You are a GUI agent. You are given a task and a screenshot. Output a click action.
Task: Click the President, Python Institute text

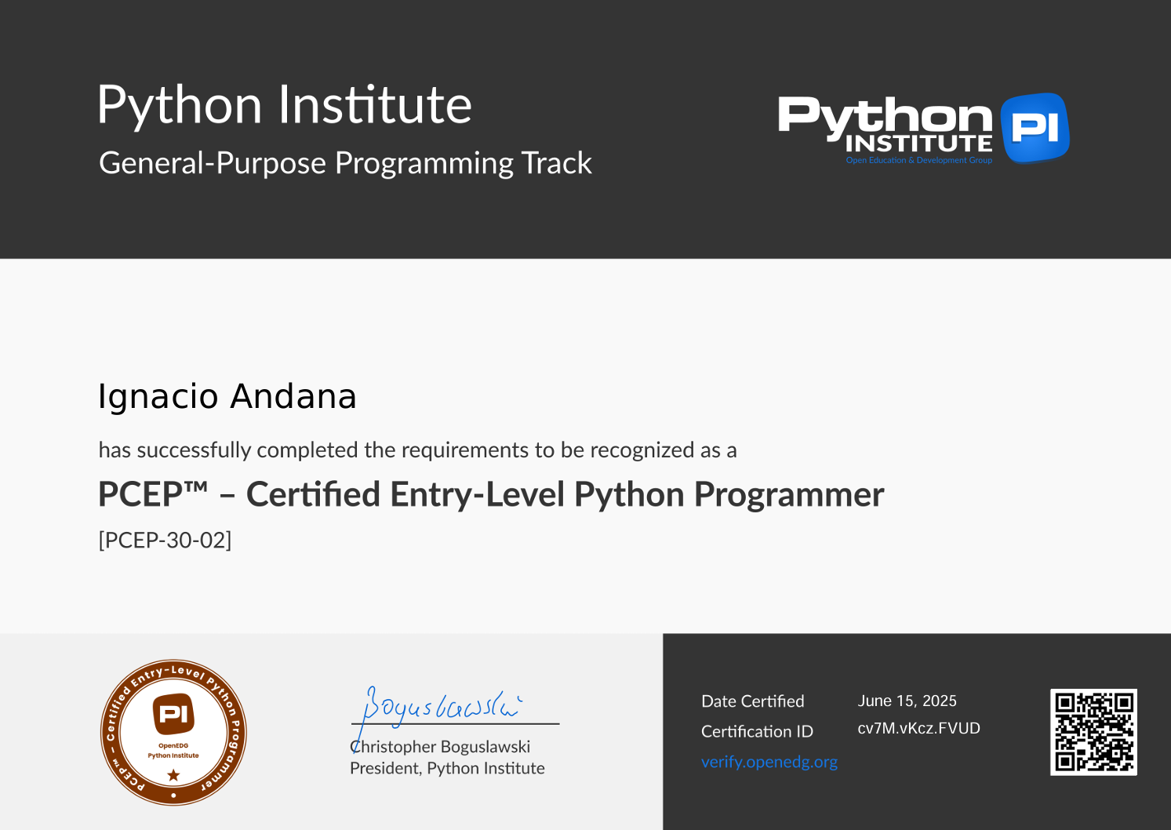[445, 768]
